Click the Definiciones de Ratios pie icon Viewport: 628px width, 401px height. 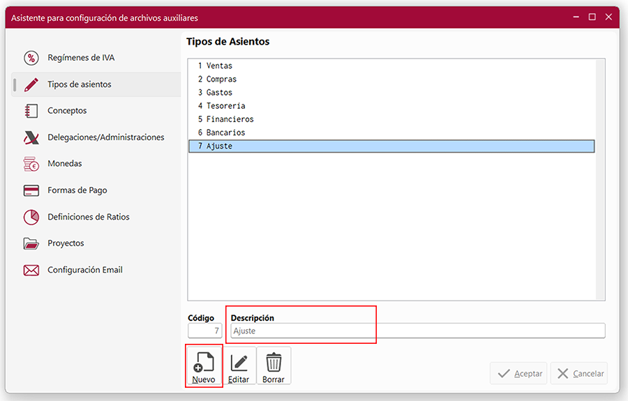point(31,218)
